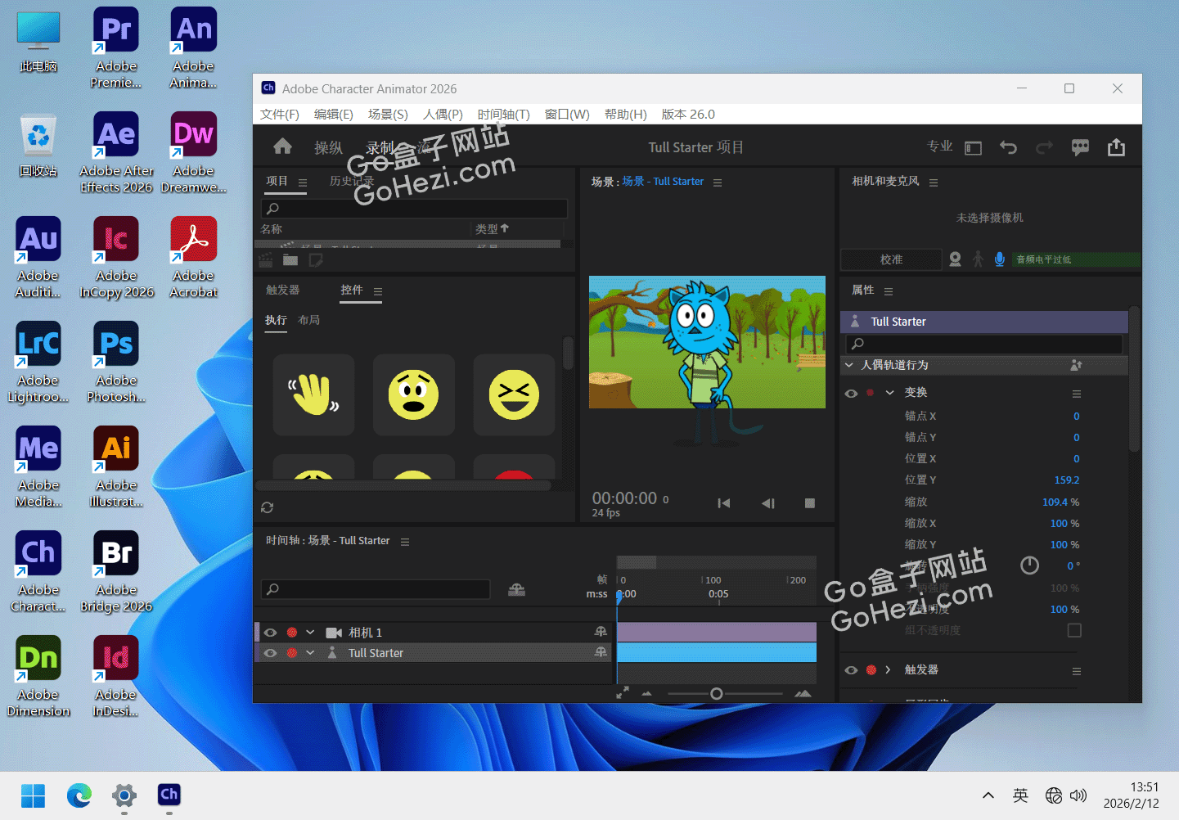Viewport: 1179px width, 820px height.
Task: Click the timeline zoom slider handle
Action: tap(716, 694)
